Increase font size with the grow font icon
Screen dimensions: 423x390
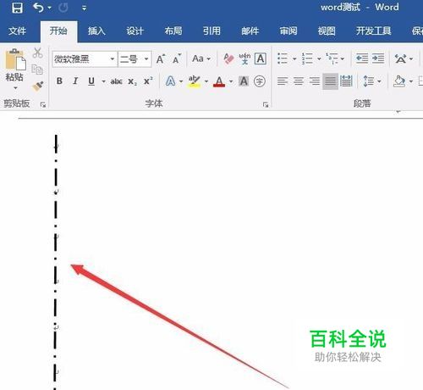[x=161, y=58]
